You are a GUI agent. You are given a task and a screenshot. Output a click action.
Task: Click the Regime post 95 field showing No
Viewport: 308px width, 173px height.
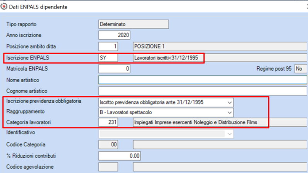click(x=301, y=69)
